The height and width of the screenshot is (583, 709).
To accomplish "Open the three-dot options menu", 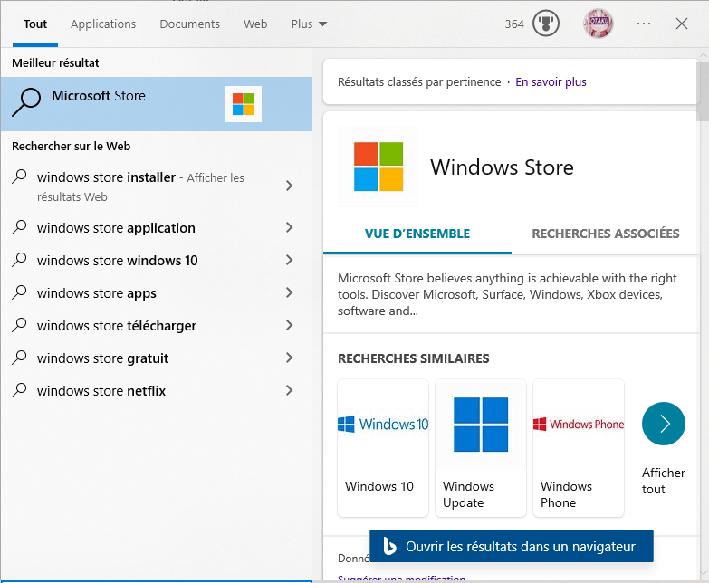I will click(x=644, y=24).
